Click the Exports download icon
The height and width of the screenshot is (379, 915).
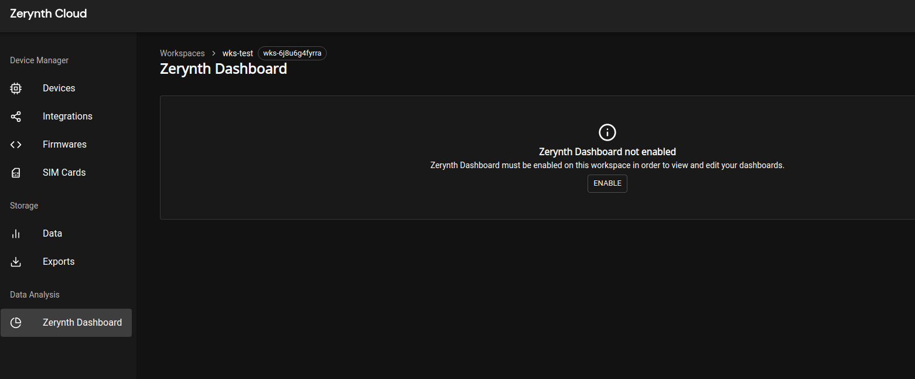click(16, 262)
